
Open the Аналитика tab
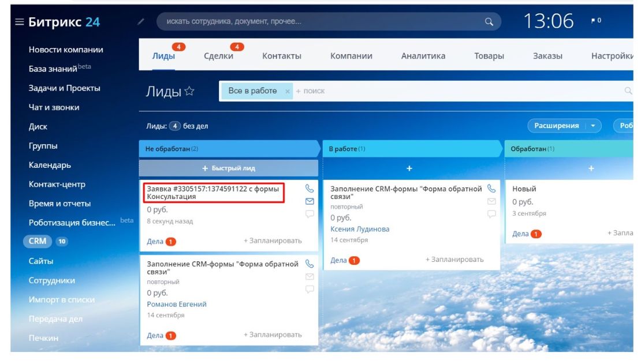423,56
